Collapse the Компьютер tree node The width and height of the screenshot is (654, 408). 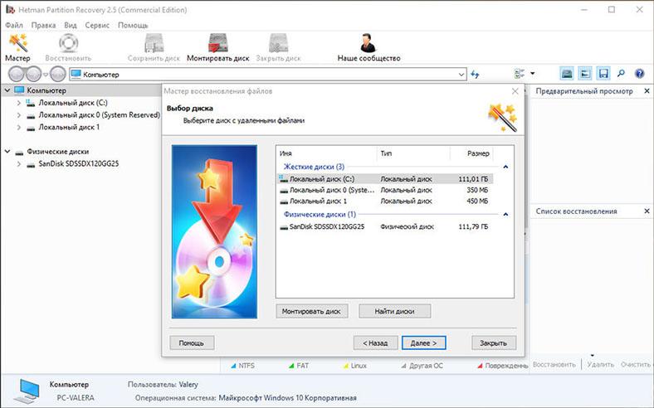click(7, 90)
